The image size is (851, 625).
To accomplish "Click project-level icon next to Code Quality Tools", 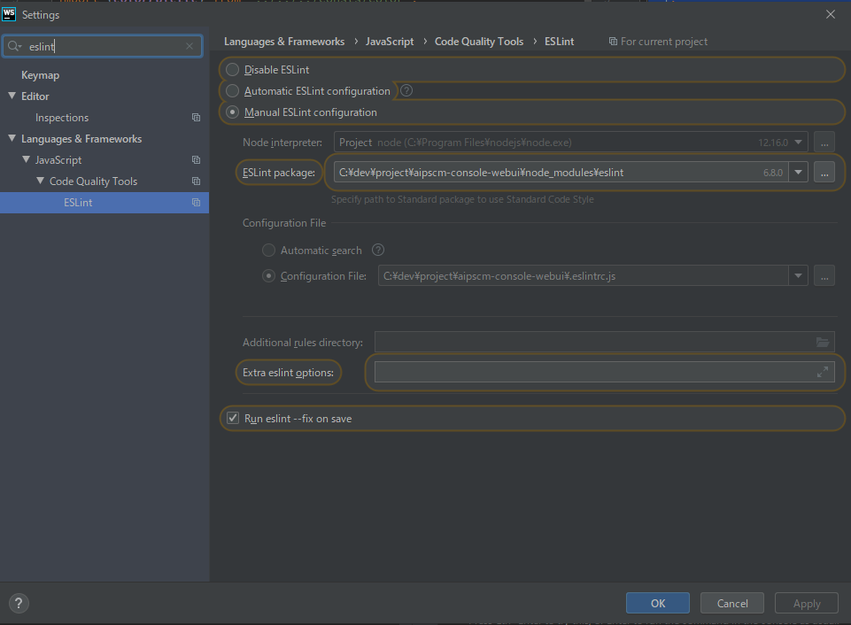I will pyautogui.click(x=196, y=181).
